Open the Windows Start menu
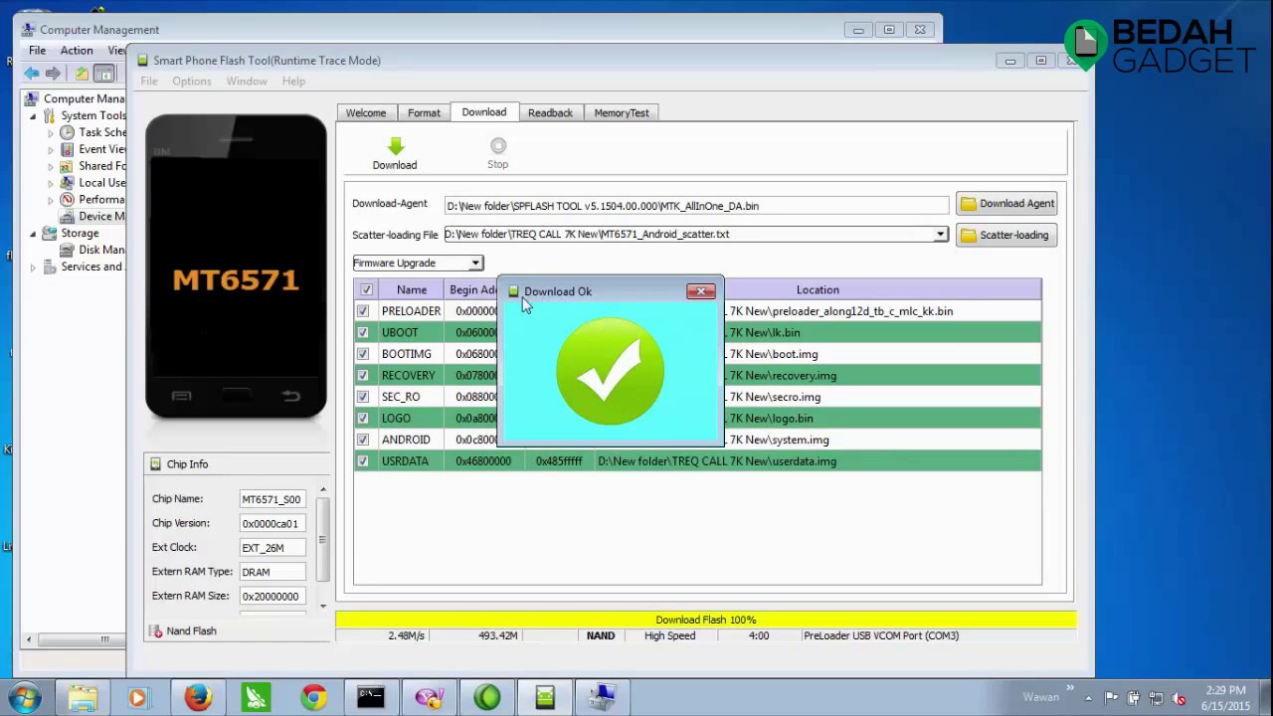Screen dimensions: 1273x716 click(26, 697)
